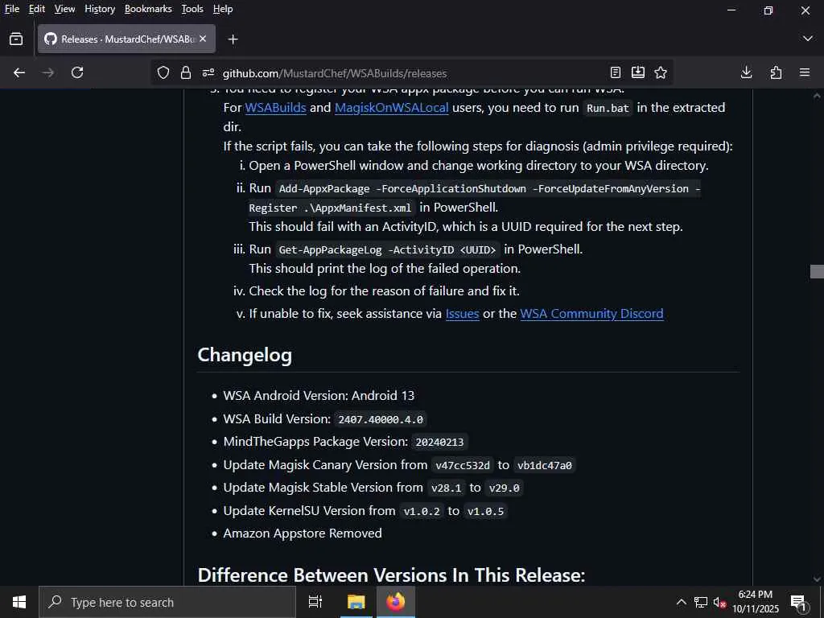Follow the MagiskOnWSALocal link
824x618 pixels.
click(x=392, y=108)
